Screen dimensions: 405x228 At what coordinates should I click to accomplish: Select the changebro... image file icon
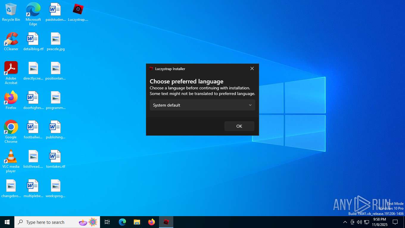(x=11, y=189)
